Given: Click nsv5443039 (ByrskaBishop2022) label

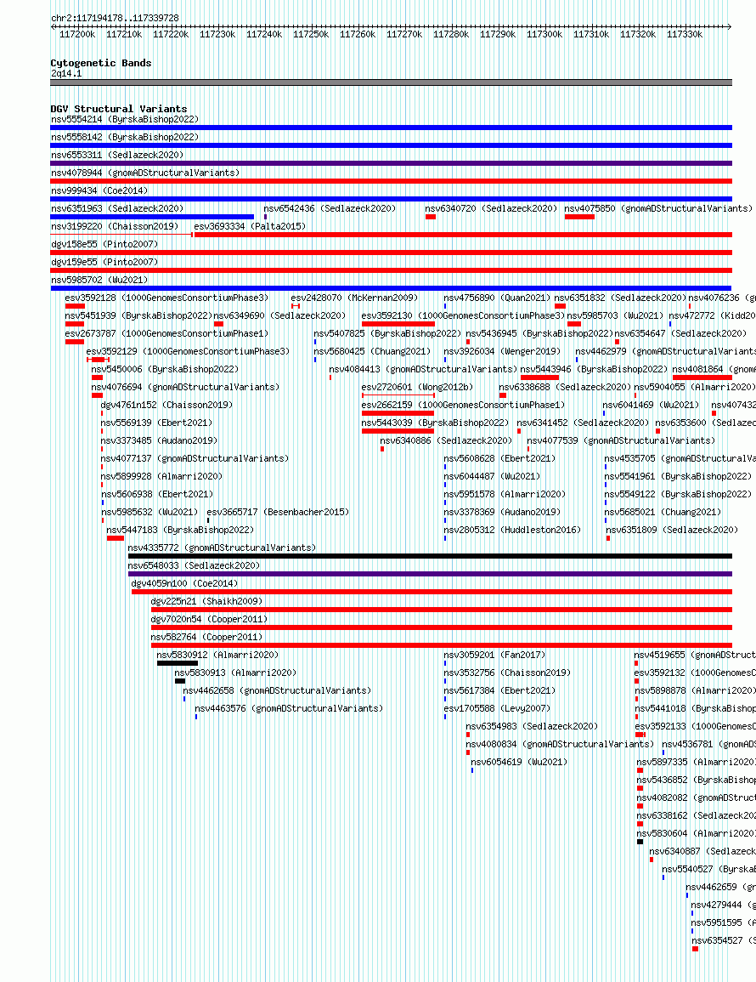Looking at the screenshot, I should (x=436, y=423).
